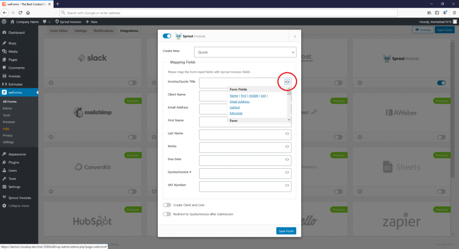Open comments bubble in admin bar
The height and width of the screenshot is (249, 459).
tap(47, 22)
